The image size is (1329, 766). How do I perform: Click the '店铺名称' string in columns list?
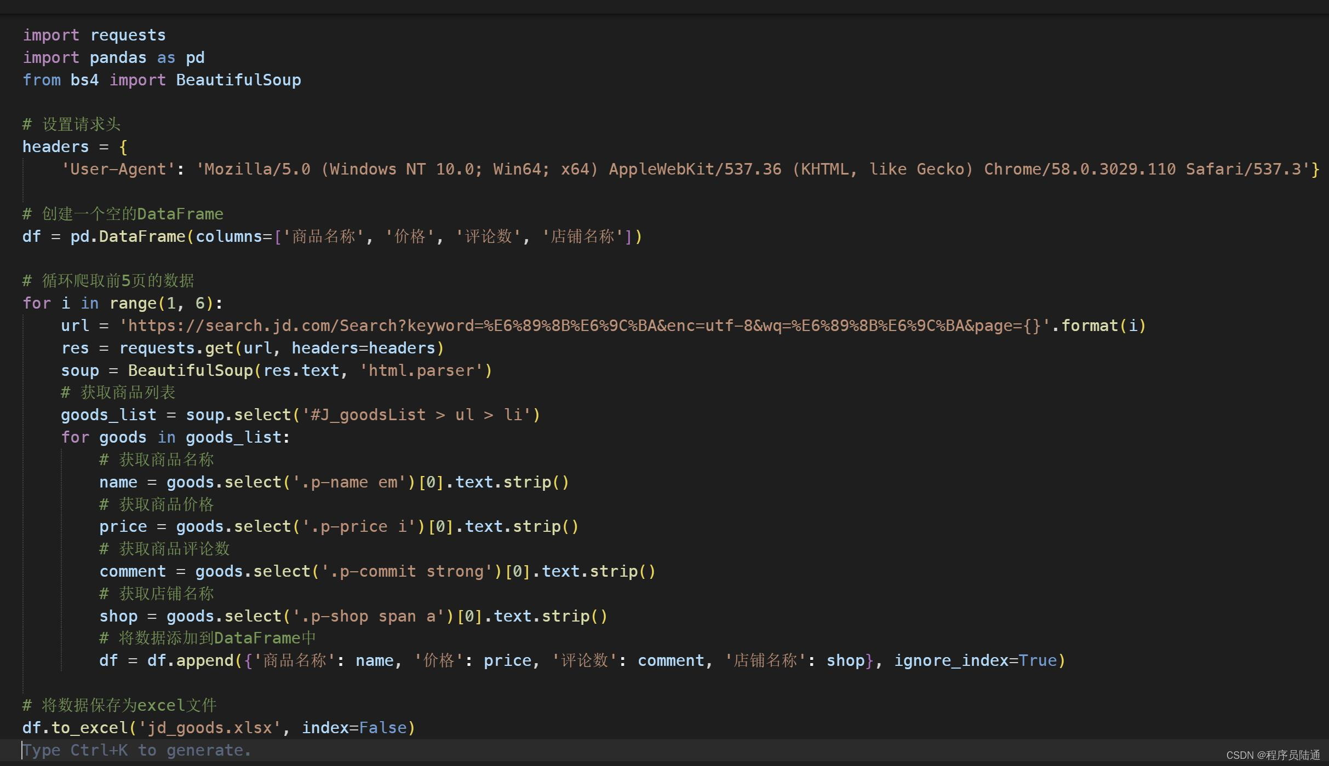click(x=582, y=236)
